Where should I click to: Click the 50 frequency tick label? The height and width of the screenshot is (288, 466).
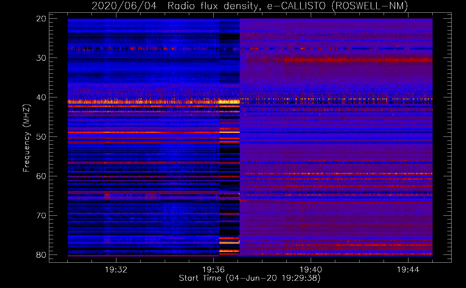[x=41, y=137]
